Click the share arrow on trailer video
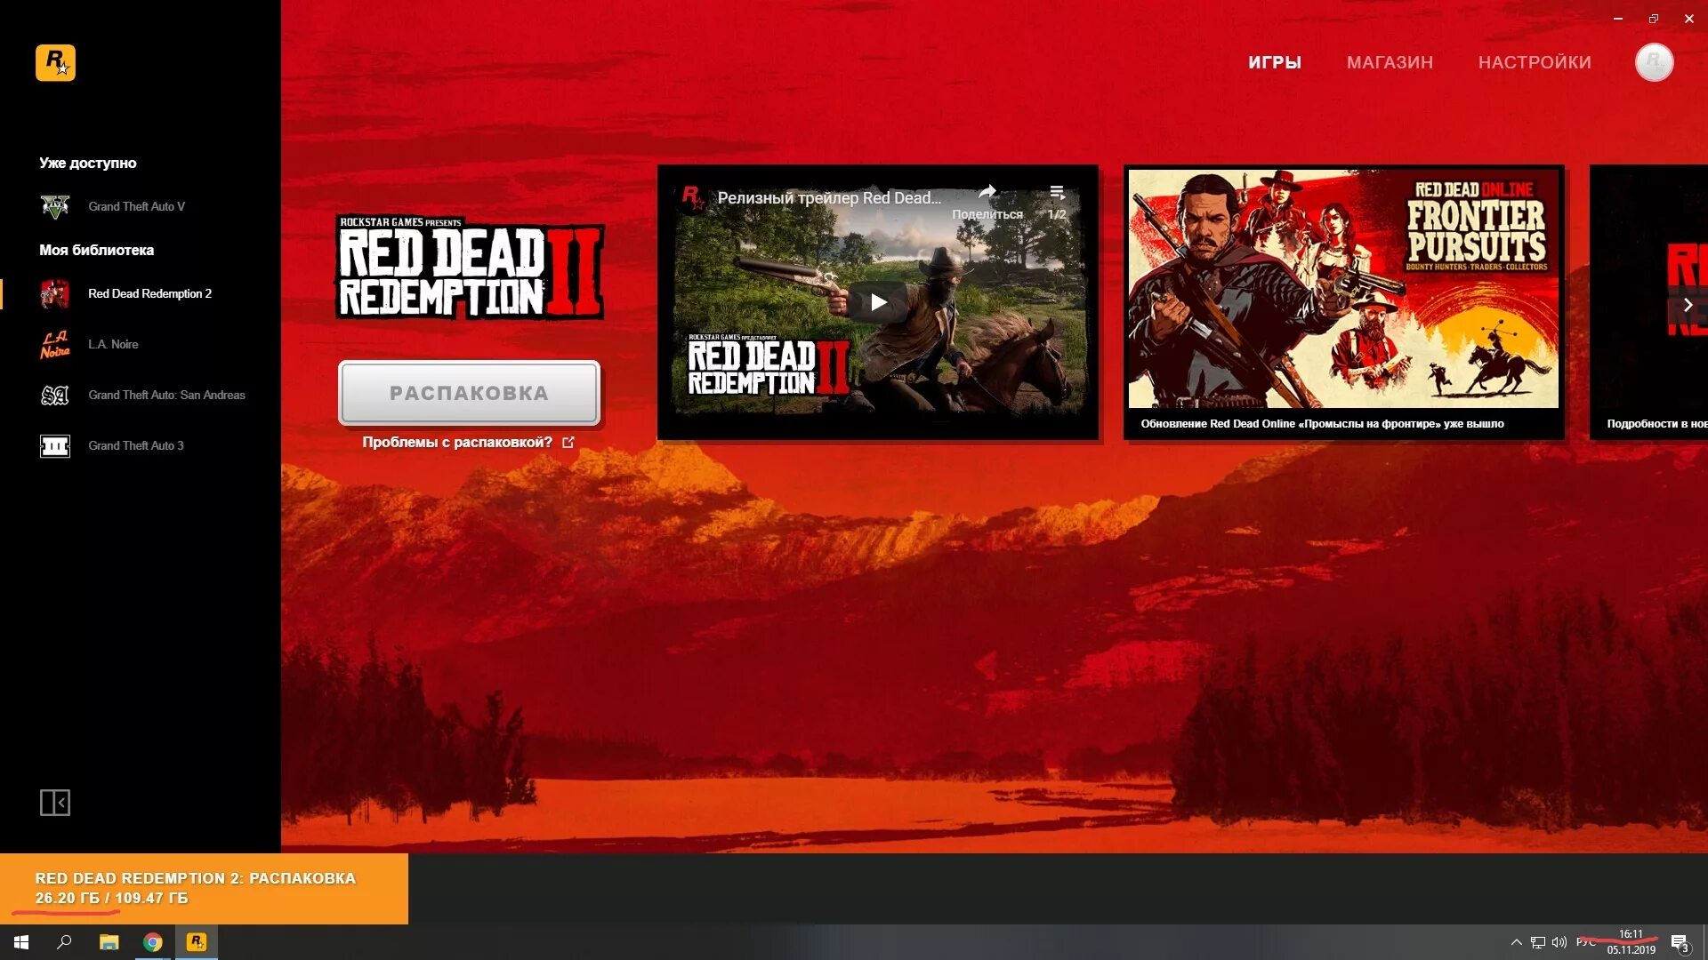Screen dimensions: 1708x960 point(987,192)
